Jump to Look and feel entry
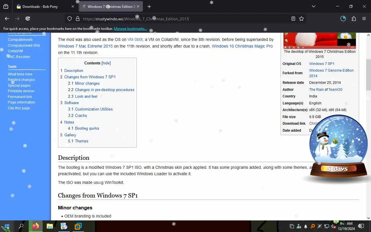Screen dimensions: 371x232 (86, 96)
